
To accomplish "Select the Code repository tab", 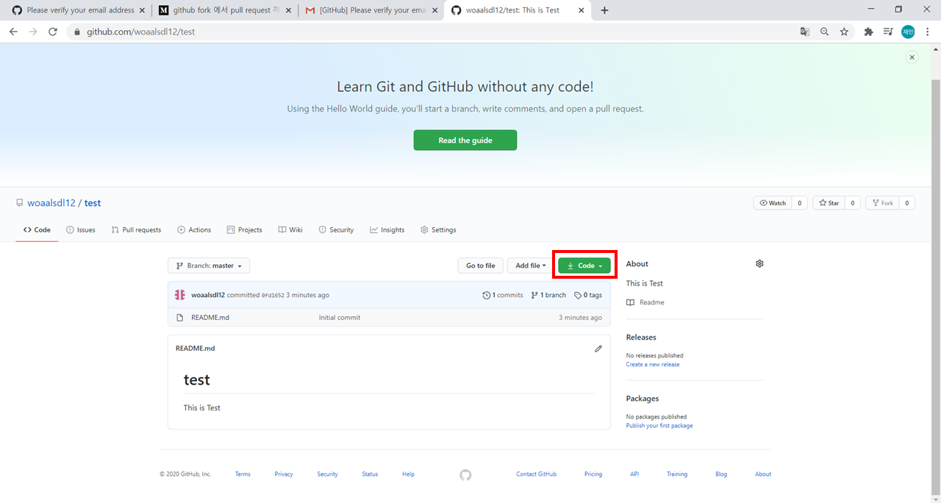I will click(x=37, y=229).
